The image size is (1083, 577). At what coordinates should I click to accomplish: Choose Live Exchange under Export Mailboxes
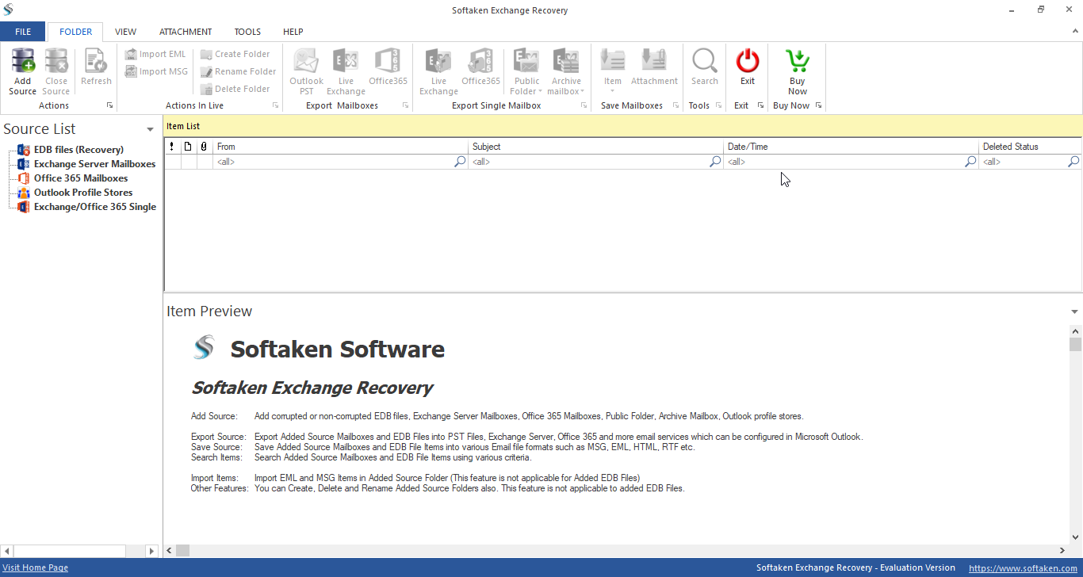pyautogui.click(x=346, y=71)
